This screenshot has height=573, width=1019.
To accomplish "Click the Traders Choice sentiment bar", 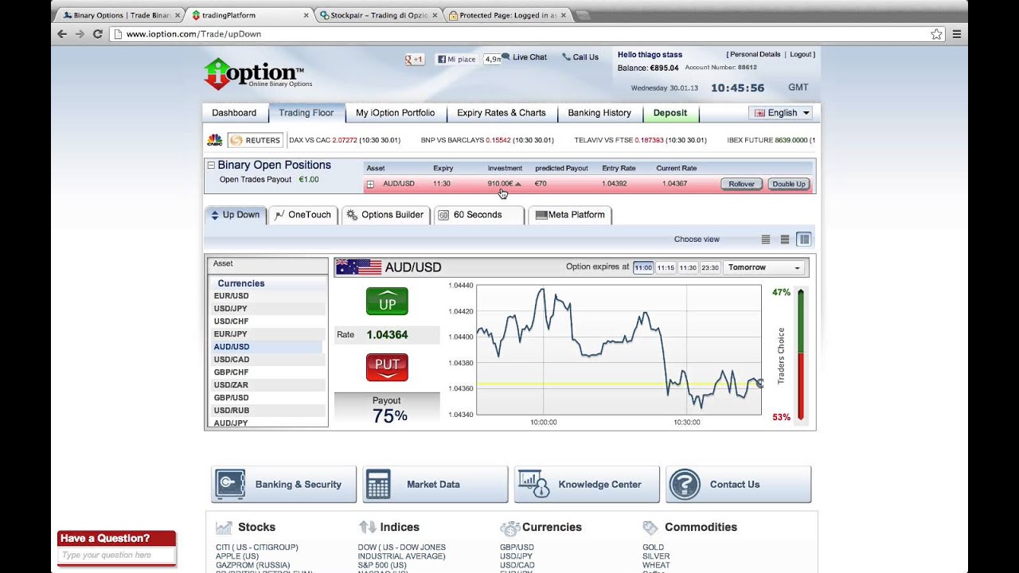I will click(800, 354).
